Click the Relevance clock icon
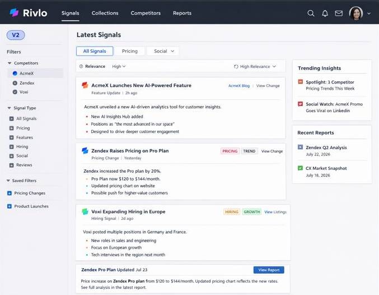The height and width of the screenshot is (295, 379). pyautogui.click(x=81, y=66)
